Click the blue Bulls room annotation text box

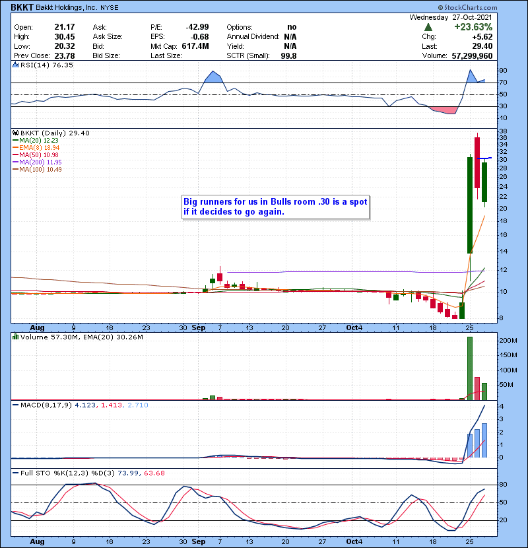coord(275,207)
